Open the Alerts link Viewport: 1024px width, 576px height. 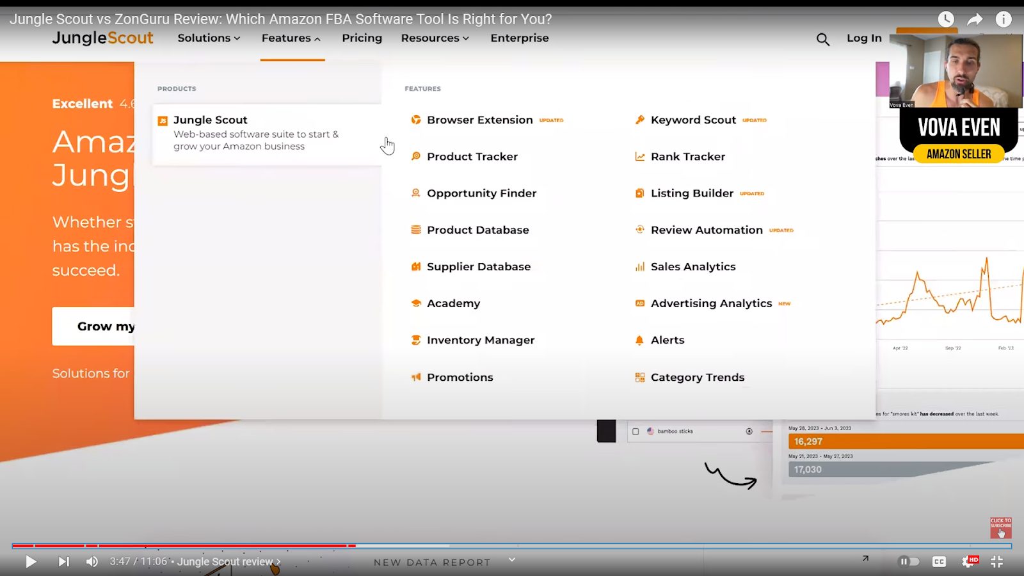(668, 340)
